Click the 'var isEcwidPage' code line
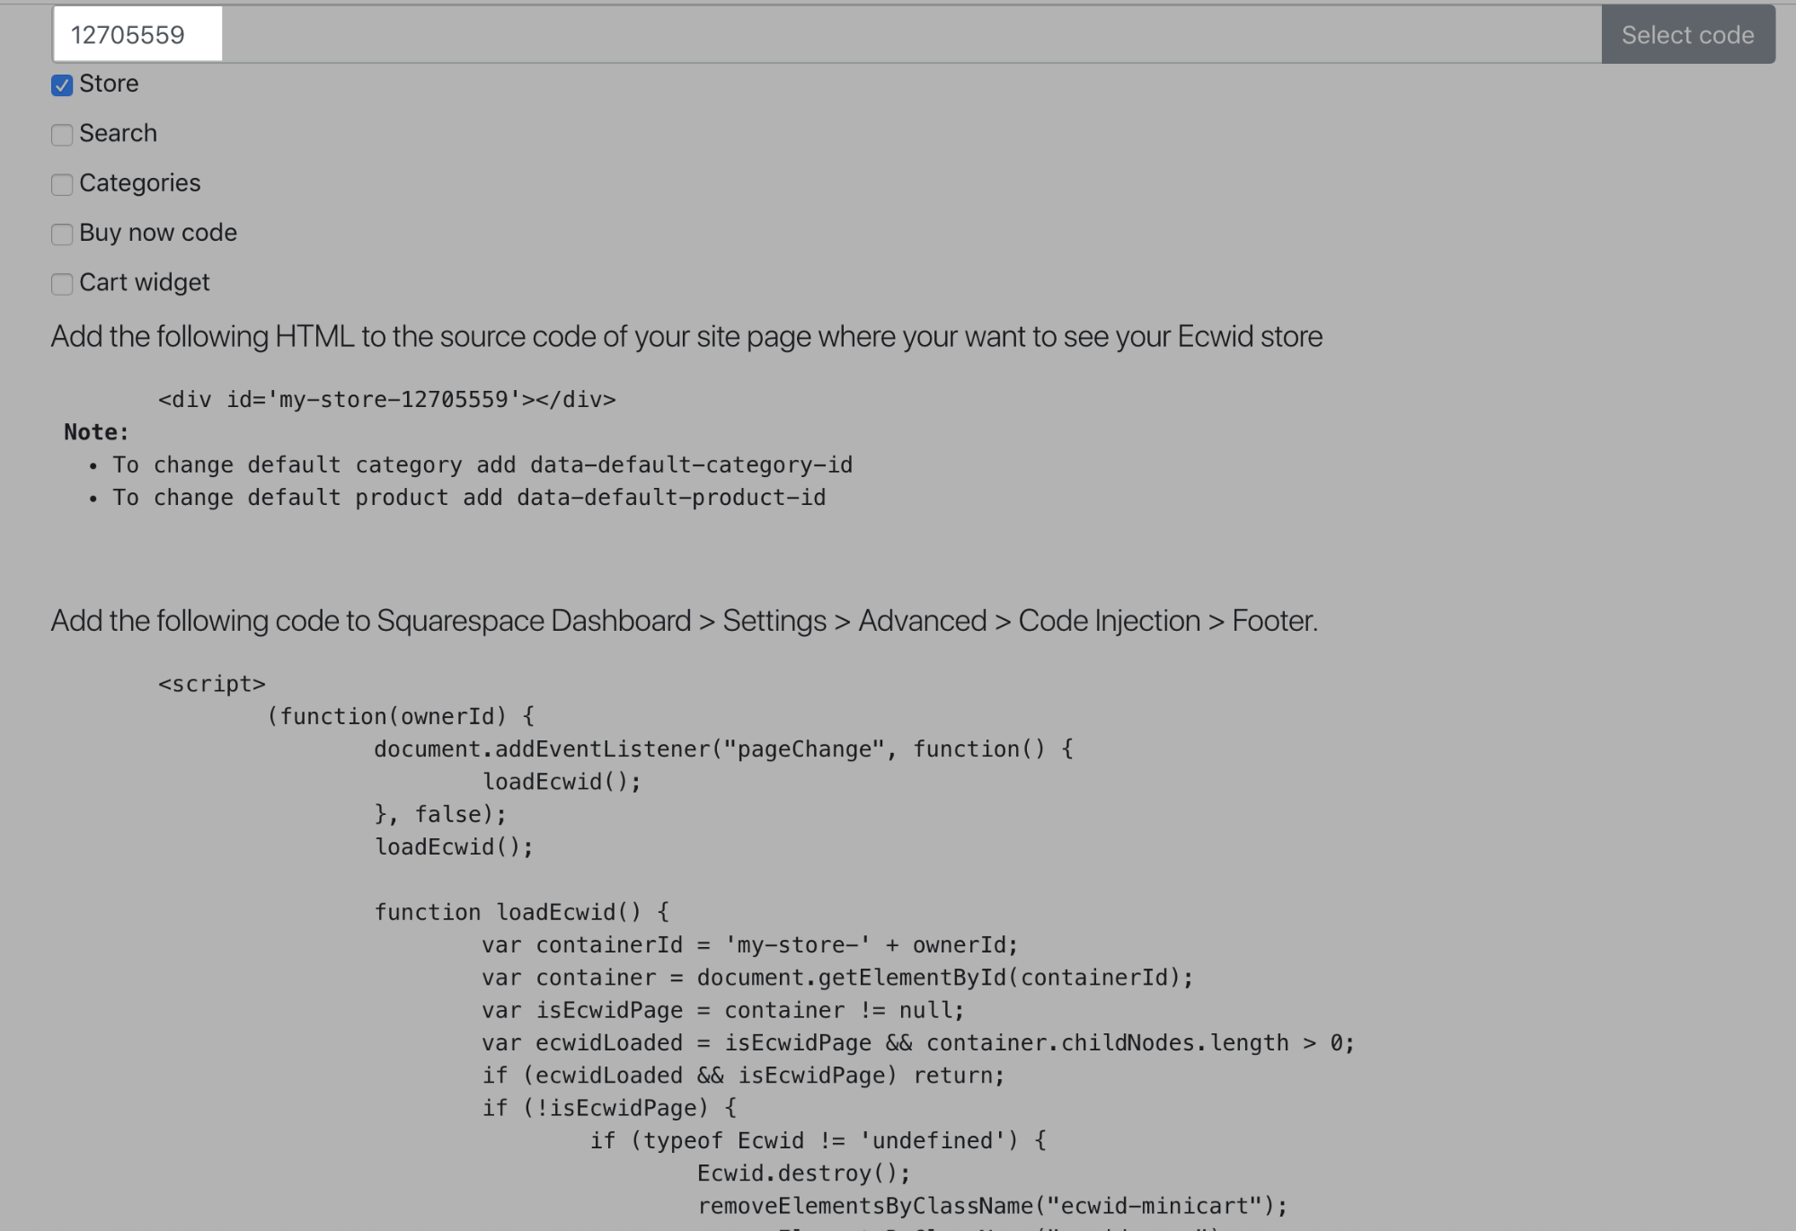Image resolution: width=1796 pixels, height=1231 pixels. click(723, 1010)
